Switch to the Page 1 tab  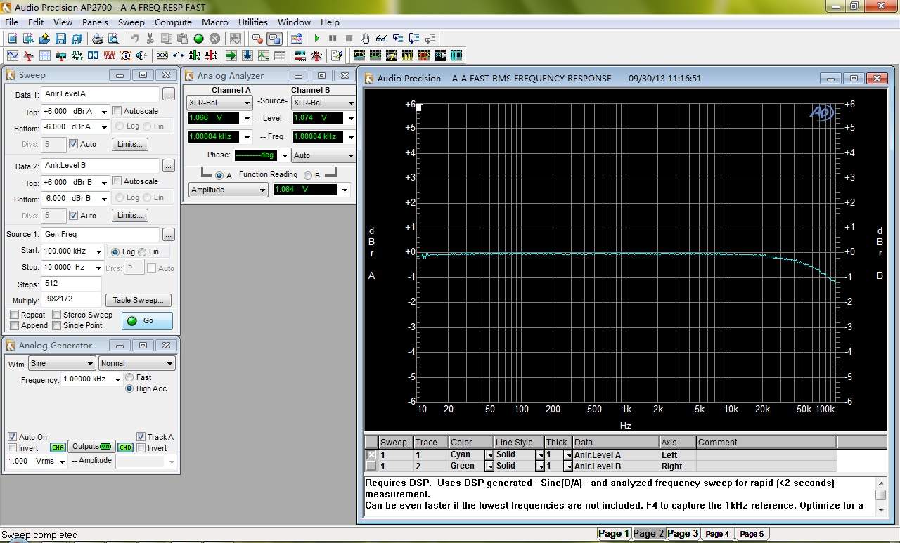point(614,534)
